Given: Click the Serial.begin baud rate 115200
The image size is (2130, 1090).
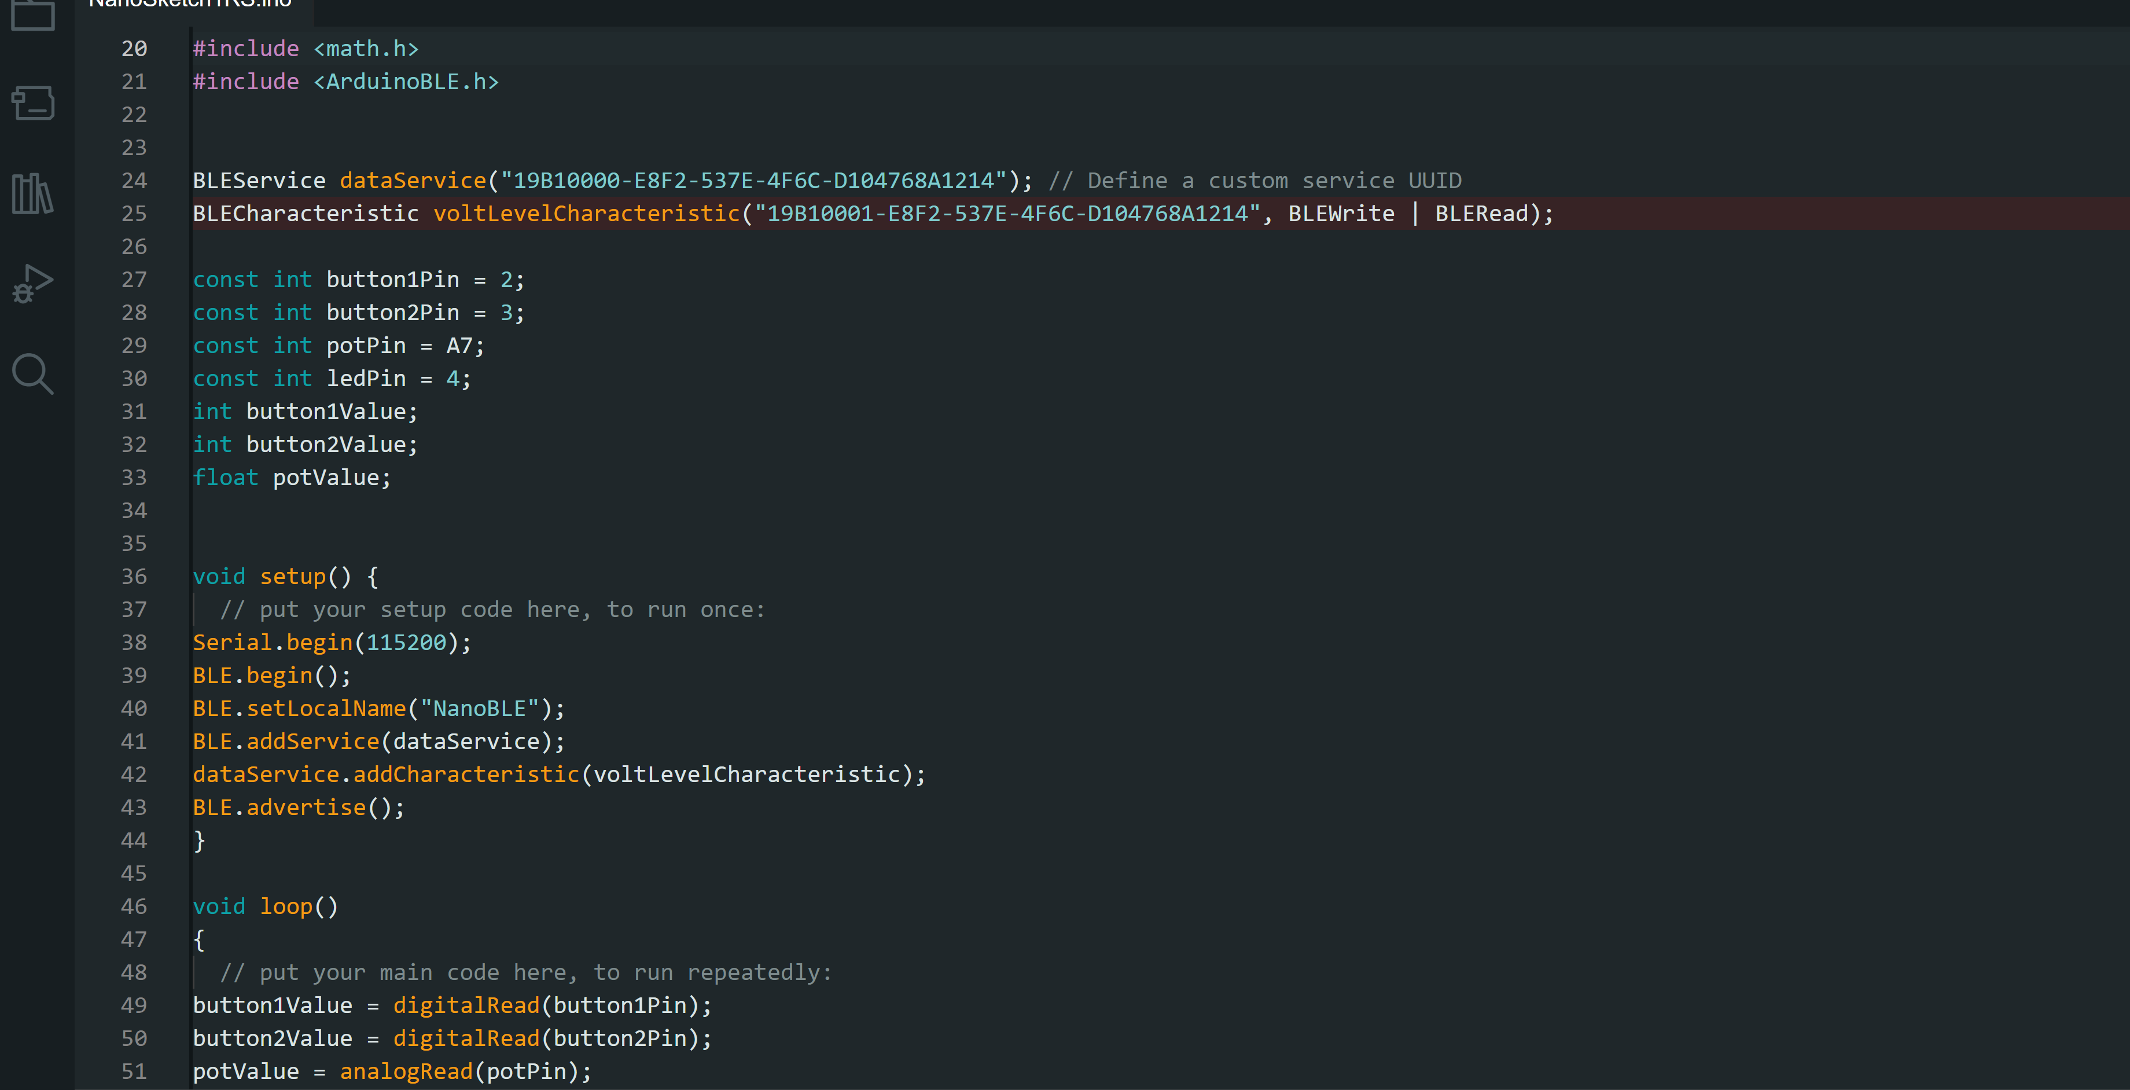Looking at the screenshot, I should [x=406, y=643].
